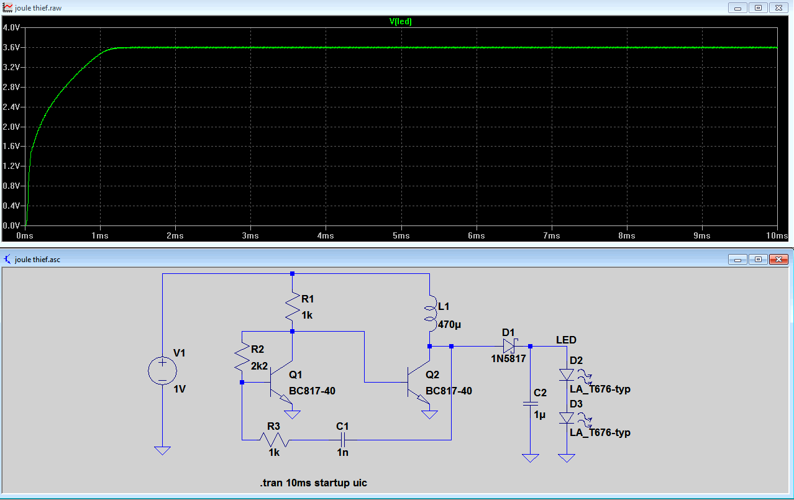
Task: Maximize the joule thief.raw plot window
Action: [x=758, y=8]
